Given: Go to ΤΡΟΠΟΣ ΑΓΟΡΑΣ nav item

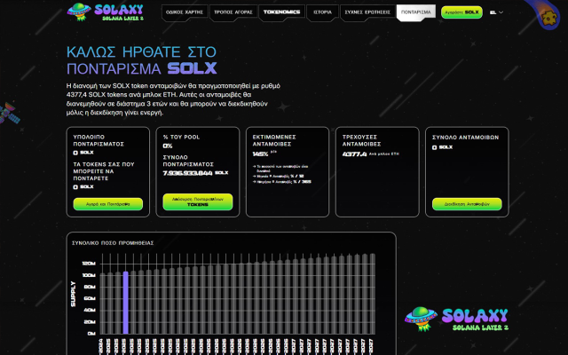Looking at the screenshot, I should point(233,12).
